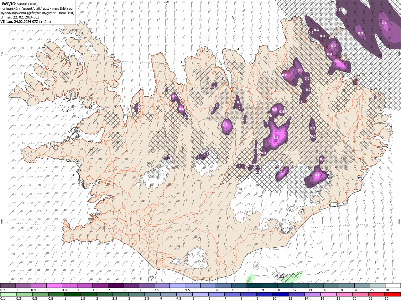Click the bright red rain swatch above 30
The height and width of the screenshot is (301, 401).
tap(392, 294)
